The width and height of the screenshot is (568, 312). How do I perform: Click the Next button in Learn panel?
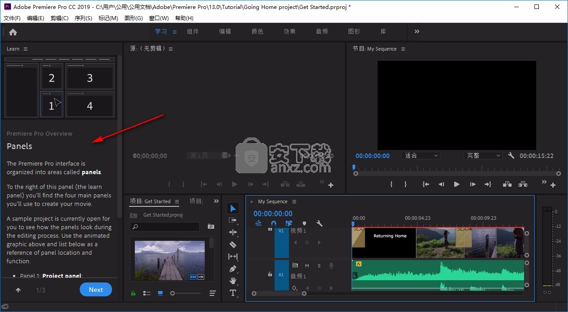pyautogui.click(x=96, y=290)
